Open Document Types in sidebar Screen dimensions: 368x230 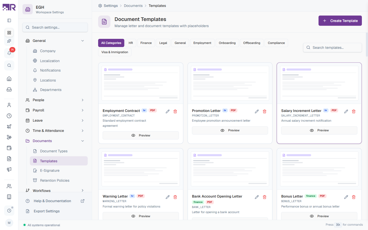pyautogui.click(x=59, y=151)
